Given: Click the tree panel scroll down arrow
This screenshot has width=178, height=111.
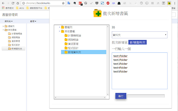Looking at the screenshot, I should pyautogui.click(x=108, y=94).
